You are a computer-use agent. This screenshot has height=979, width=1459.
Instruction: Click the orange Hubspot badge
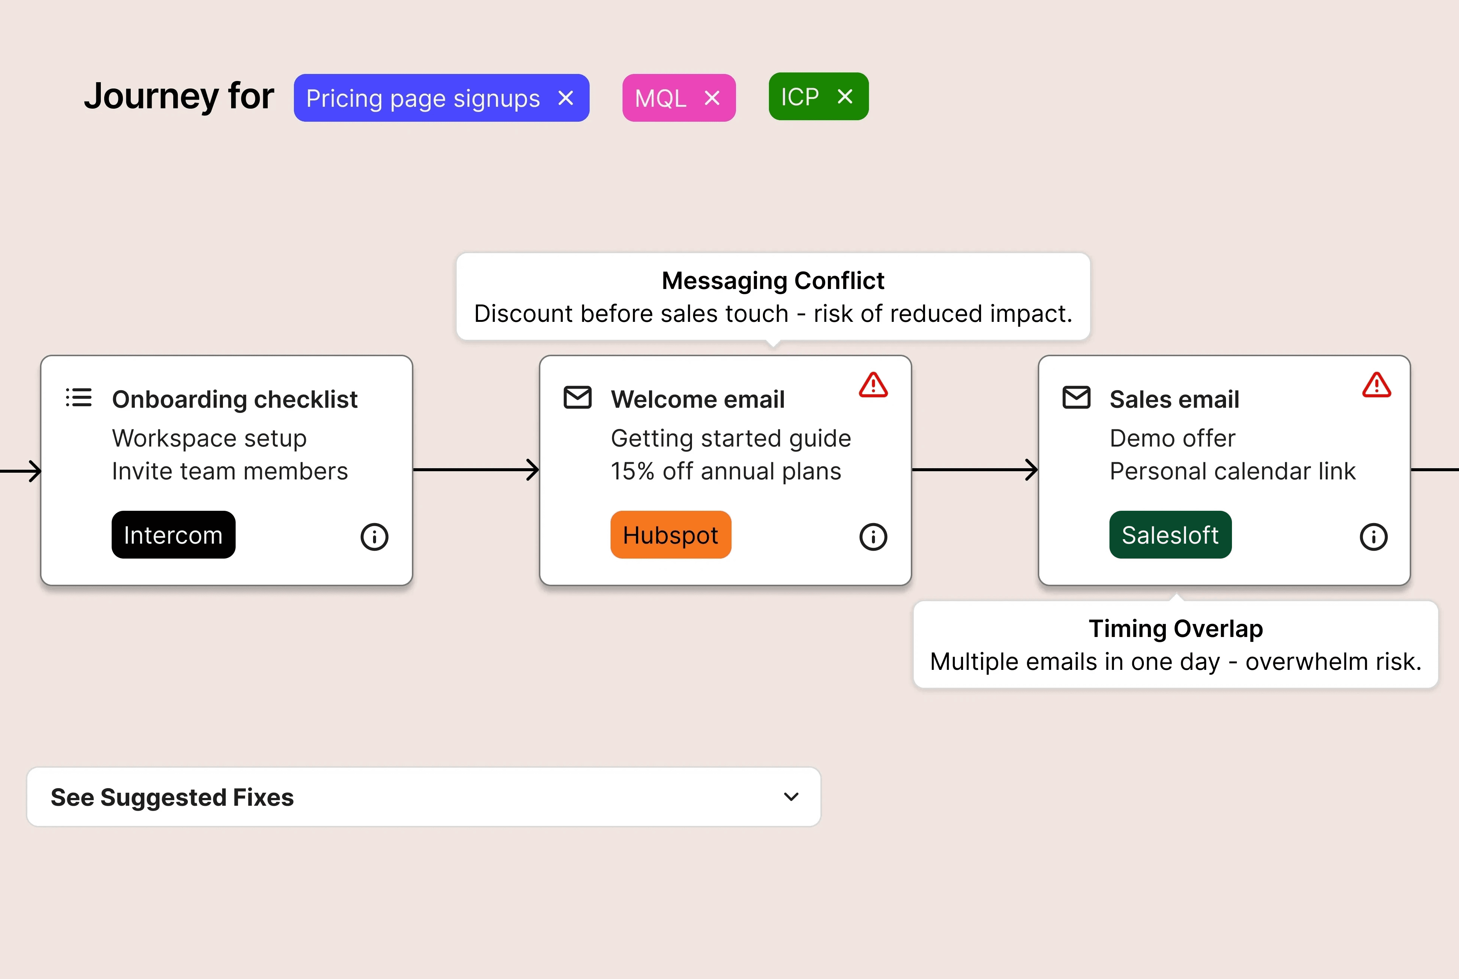[x=671, y=535]
